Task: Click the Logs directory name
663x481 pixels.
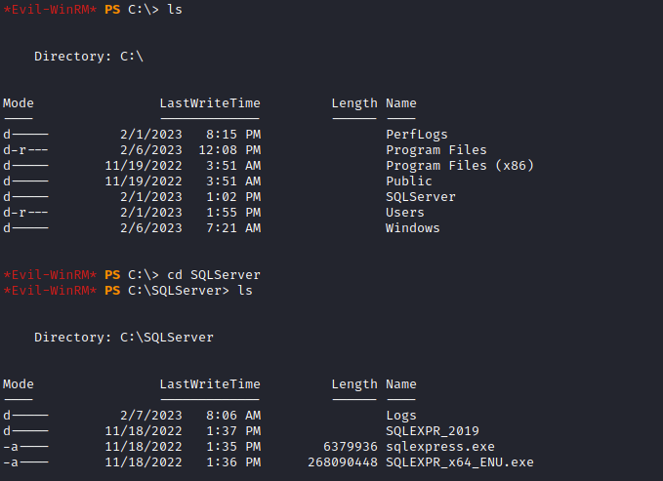Action: tap(401, 416)
